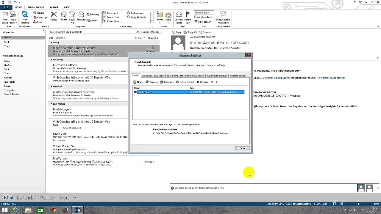Remove the selected account

coord(202,82)
